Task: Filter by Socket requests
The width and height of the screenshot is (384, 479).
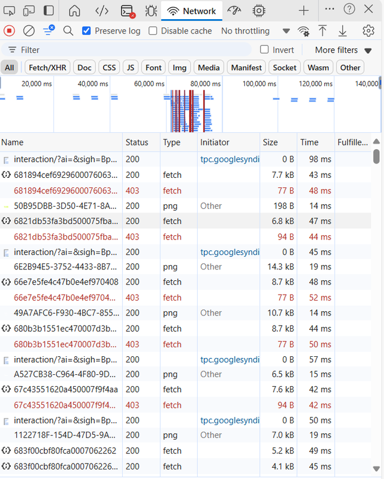Action: click(285, 68)
